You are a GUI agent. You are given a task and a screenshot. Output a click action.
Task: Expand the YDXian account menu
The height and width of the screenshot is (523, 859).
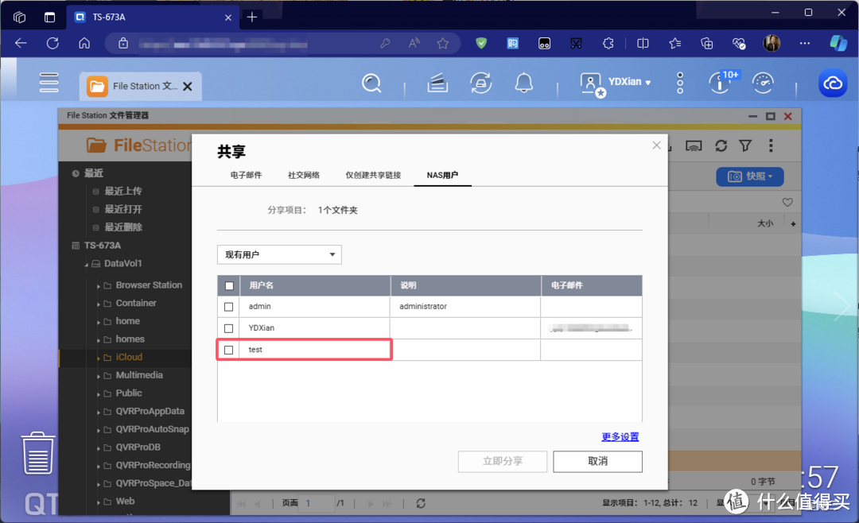point(629,82)
